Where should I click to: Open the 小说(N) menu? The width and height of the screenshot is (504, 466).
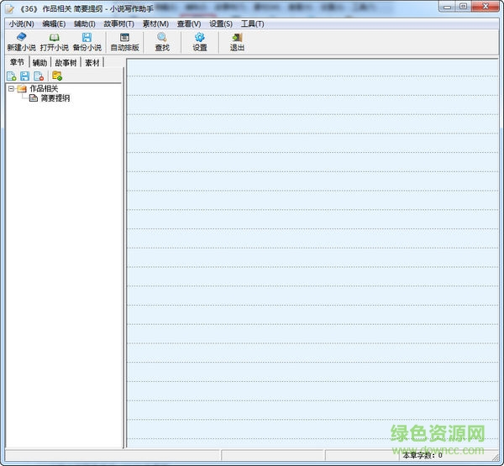[21, 24]
